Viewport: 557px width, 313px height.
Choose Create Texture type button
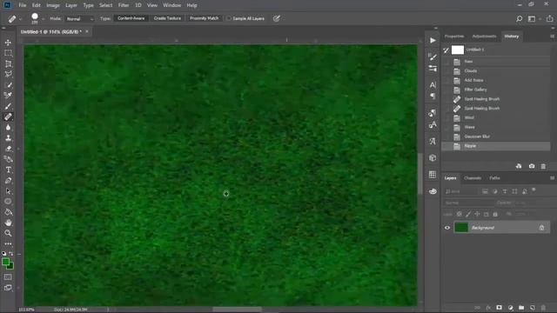pyautogui.click(x=167, y=18)
